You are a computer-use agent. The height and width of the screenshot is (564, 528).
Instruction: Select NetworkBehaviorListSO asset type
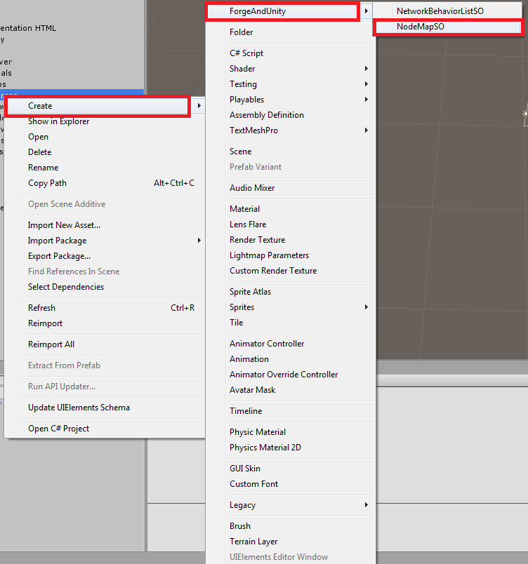tap(447, 11)
